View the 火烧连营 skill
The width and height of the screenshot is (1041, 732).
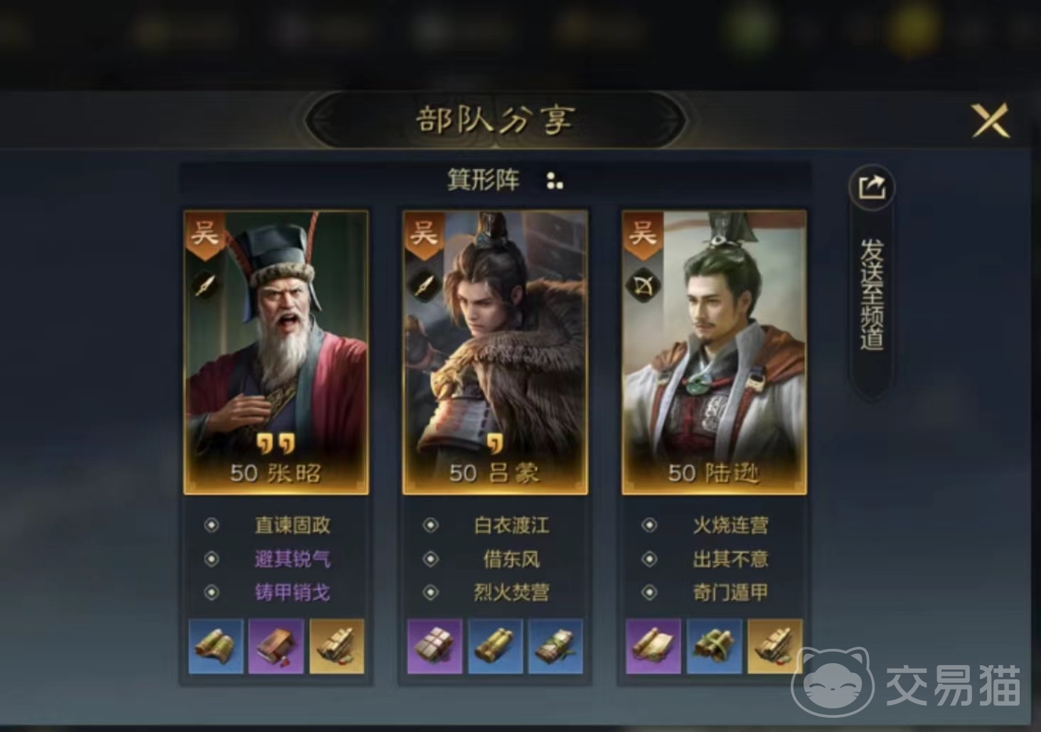pos(730,525)
